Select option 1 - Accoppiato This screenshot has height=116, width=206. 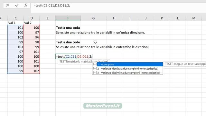point(127,64)
